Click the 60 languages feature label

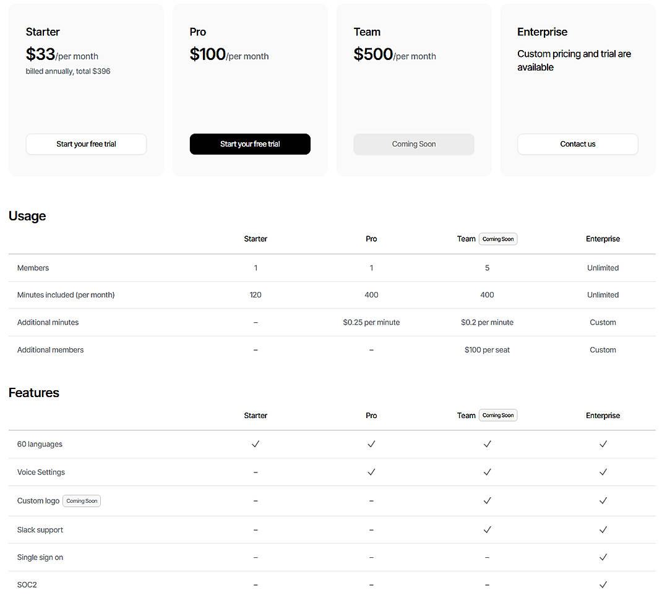(x=40, y=444)
